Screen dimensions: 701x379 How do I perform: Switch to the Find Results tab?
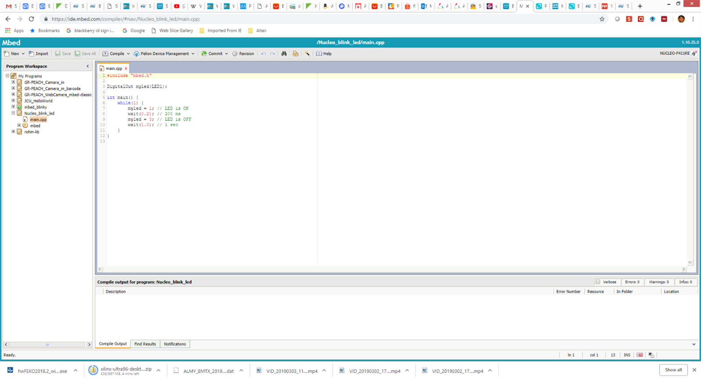click(145, 344)
